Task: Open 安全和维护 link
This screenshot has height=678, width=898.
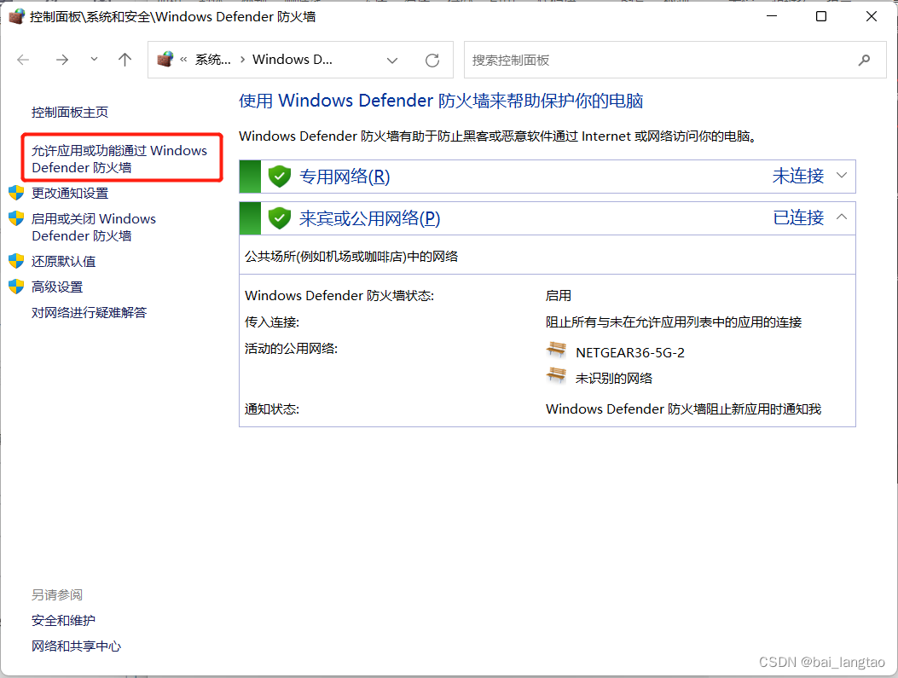Action: 64,620
